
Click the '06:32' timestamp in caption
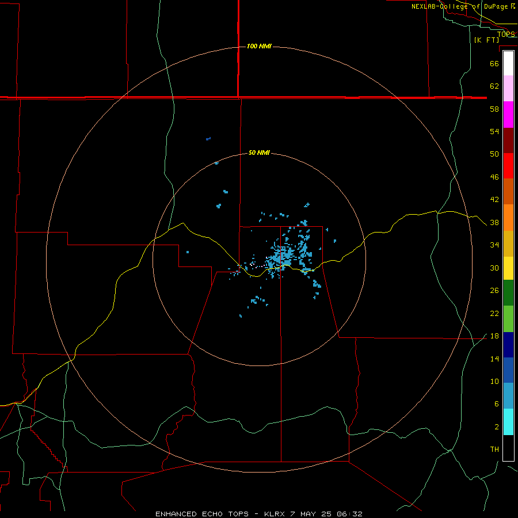click(x=349, y=514)
